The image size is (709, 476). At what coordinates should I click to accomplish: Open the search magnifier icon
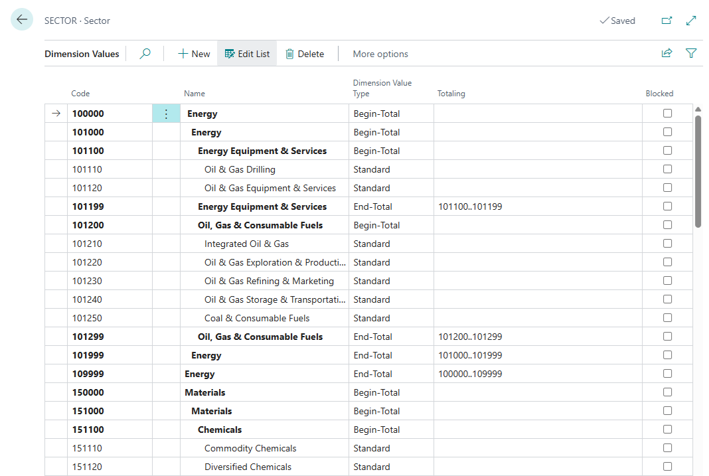pyautogui.click(x=145, y=54)
